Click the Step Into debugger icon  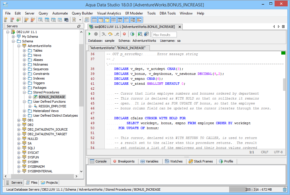point(104,34)
